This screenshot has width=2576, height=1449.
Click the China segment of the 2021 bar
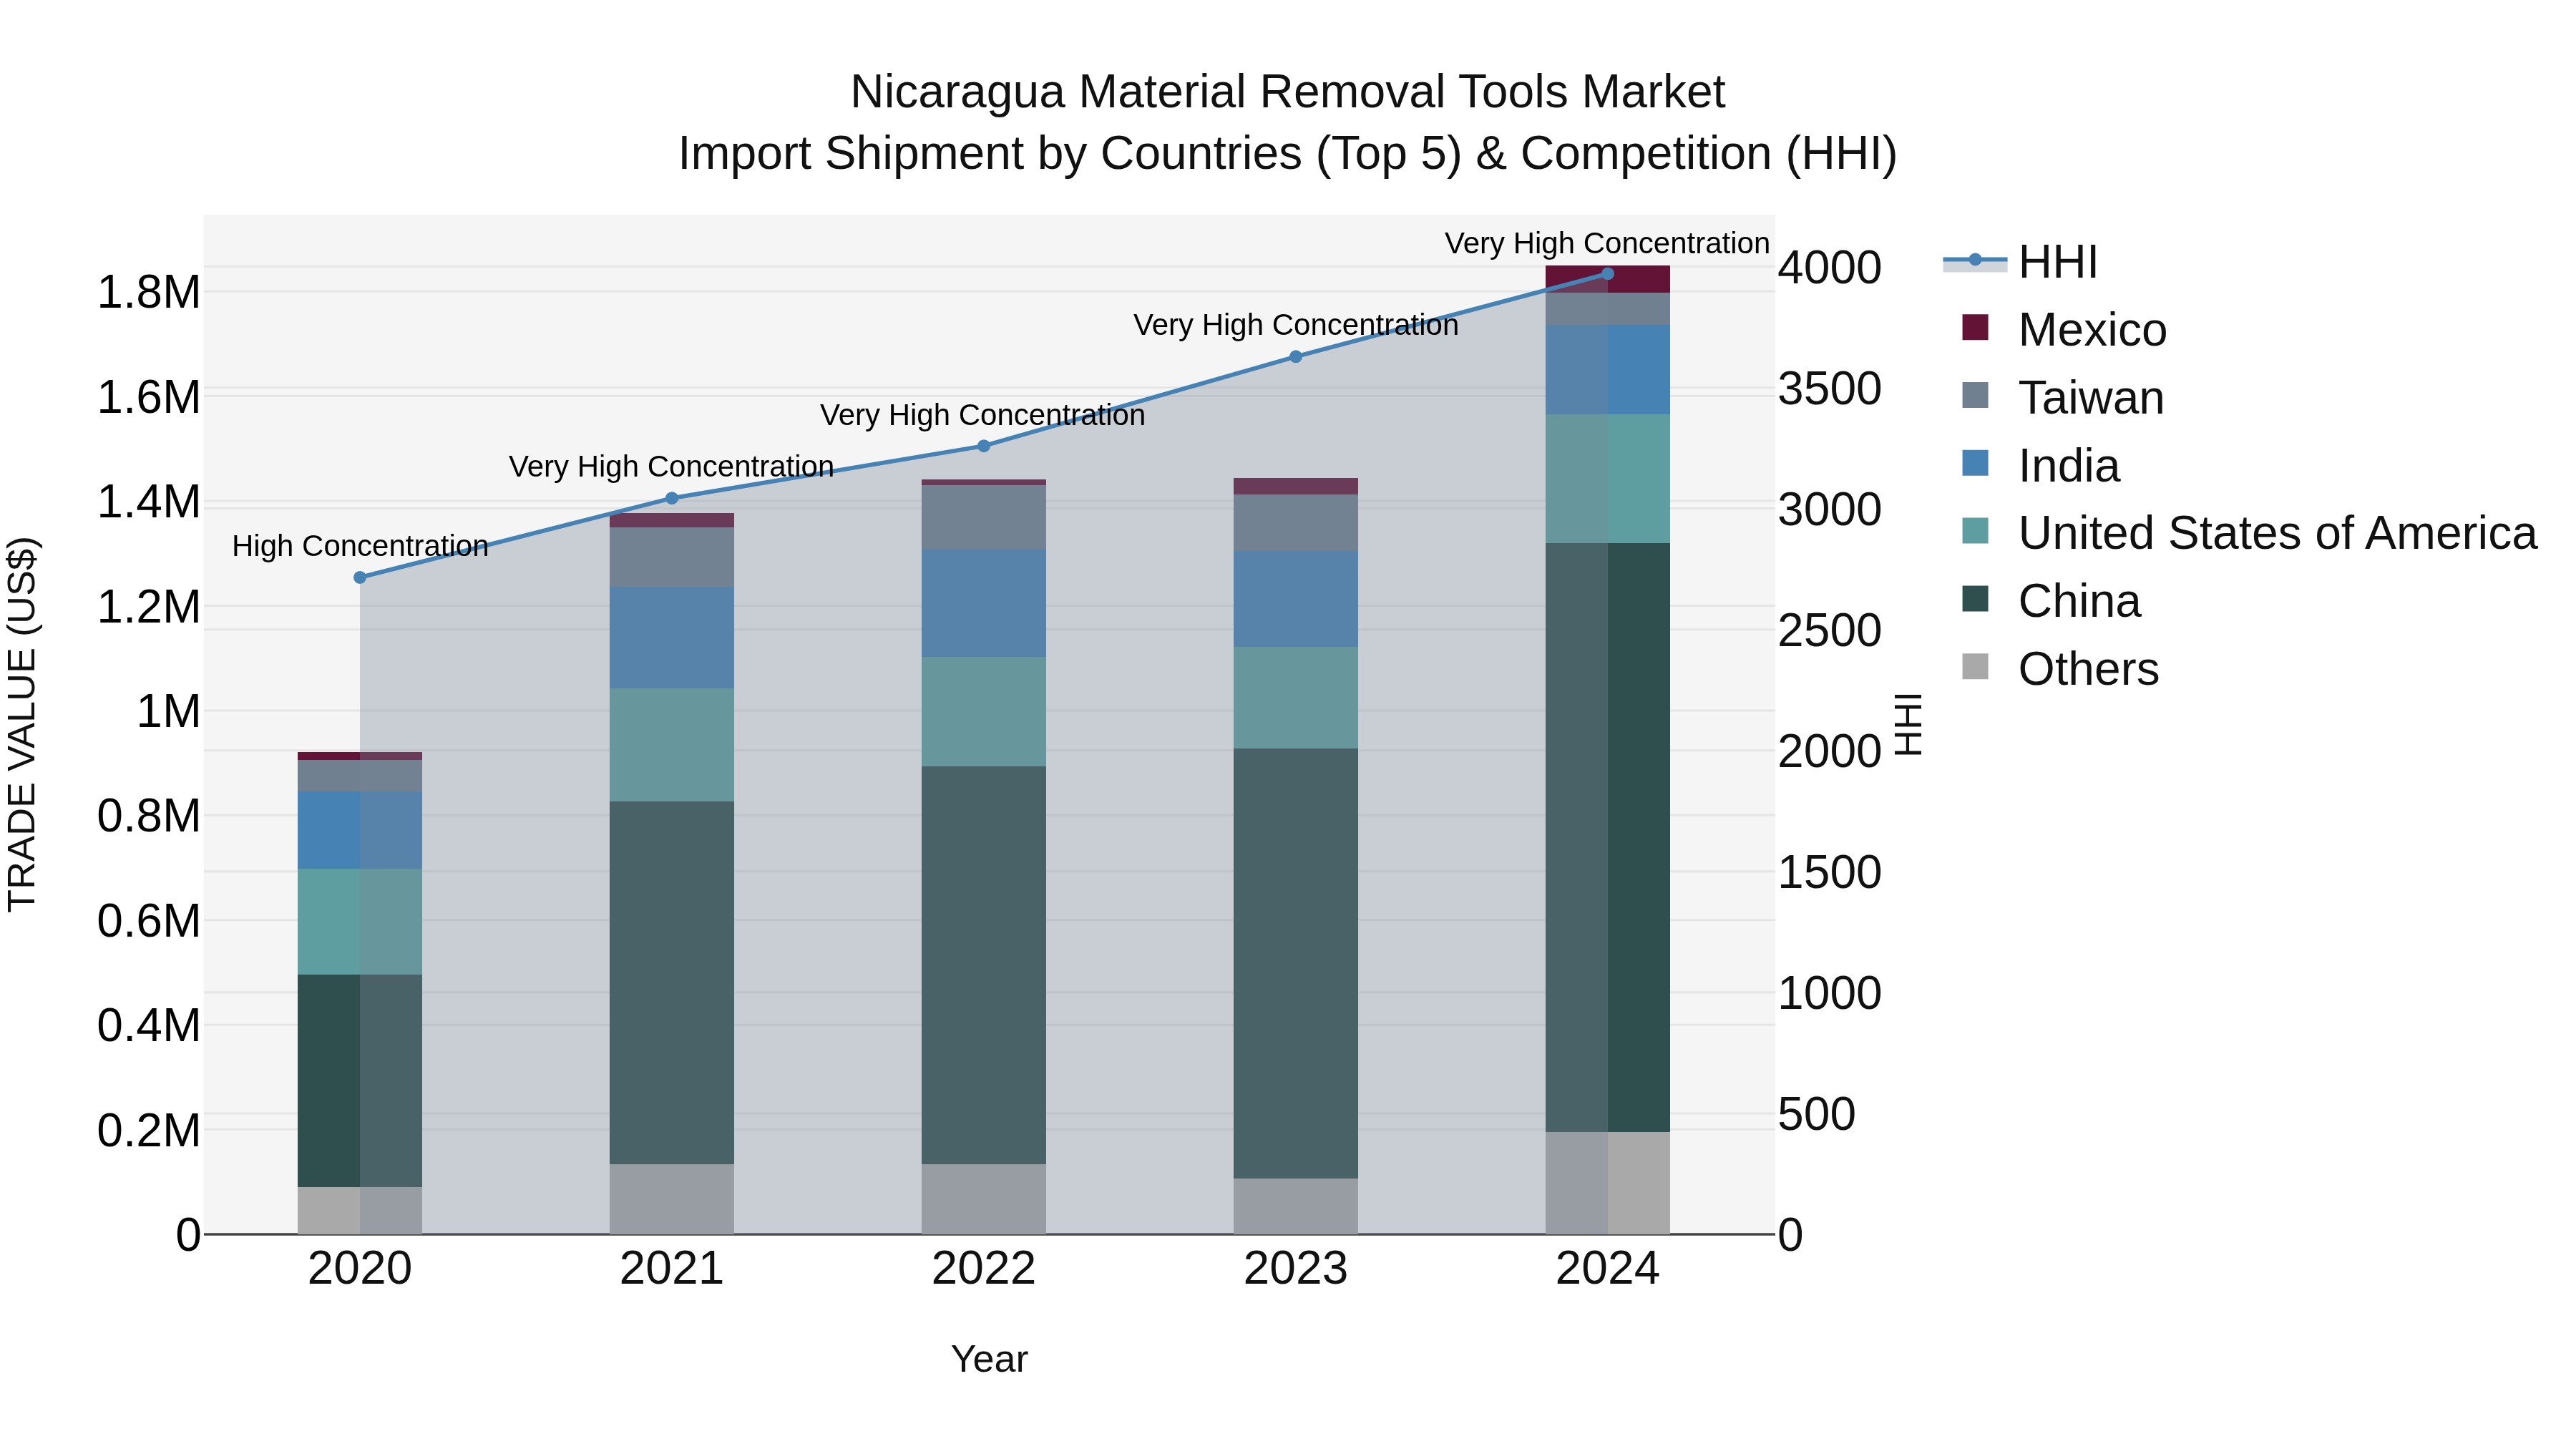click(672, 982)
